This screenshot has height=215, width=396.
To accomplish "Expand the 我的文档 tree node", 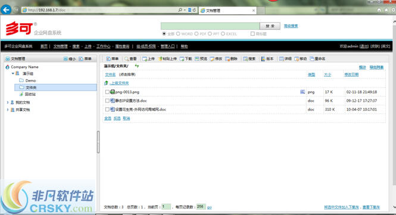I will 8,102.
